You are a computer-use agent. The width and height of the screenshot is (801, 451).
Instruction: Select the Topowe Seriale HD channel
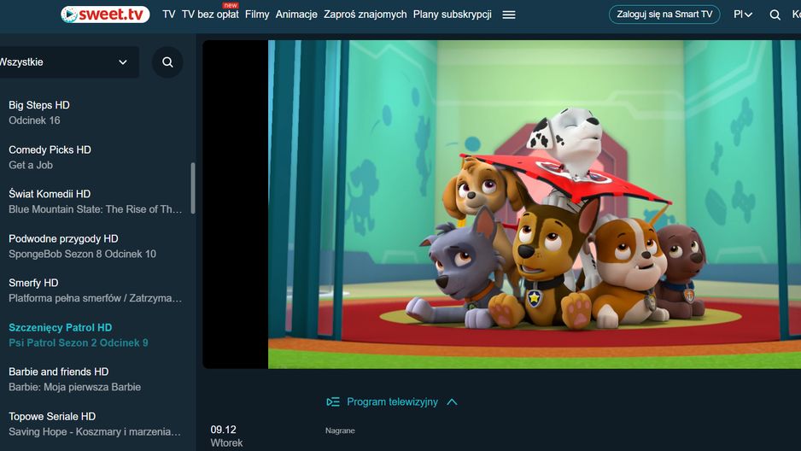point(52,416)
